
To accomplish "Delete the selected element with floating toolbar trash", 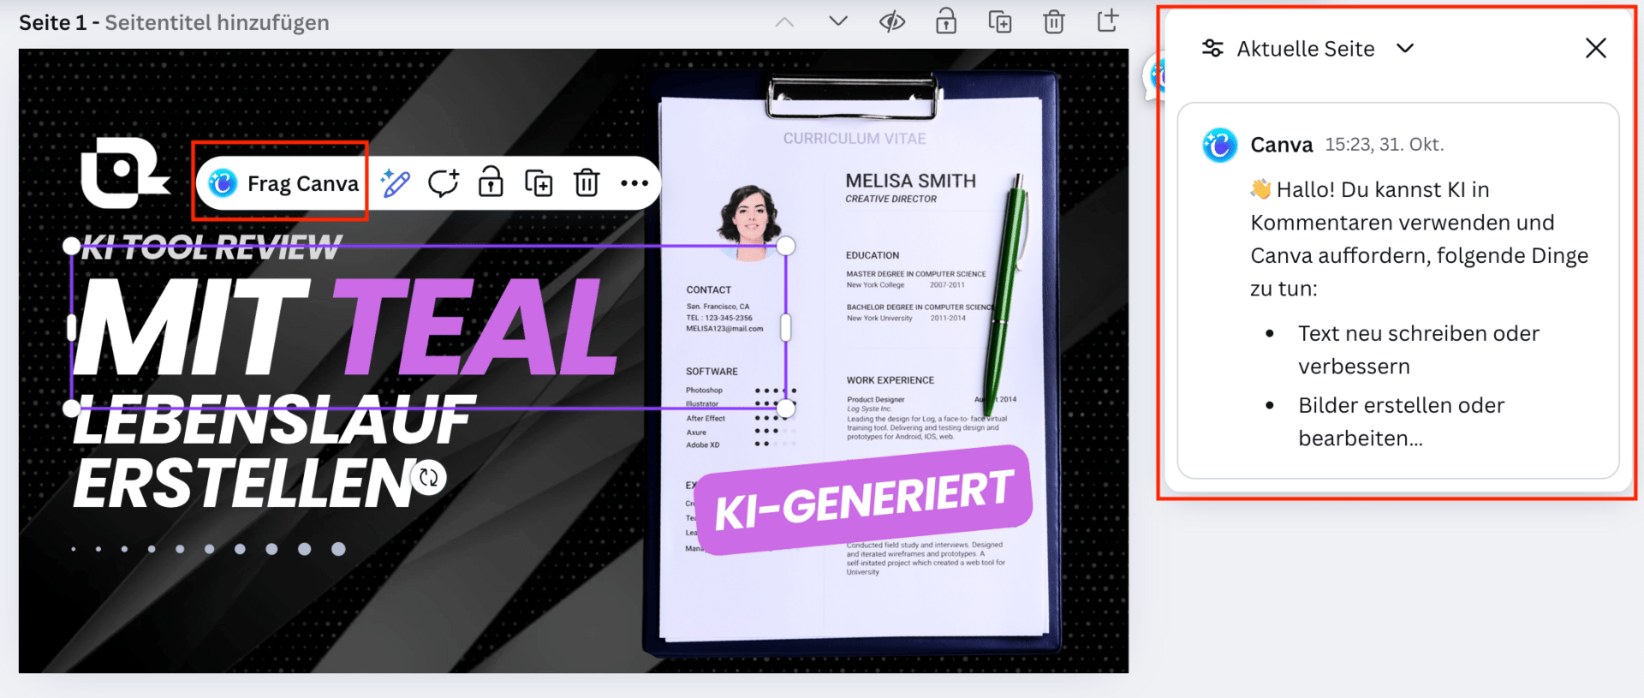I will tap(587, 182).
